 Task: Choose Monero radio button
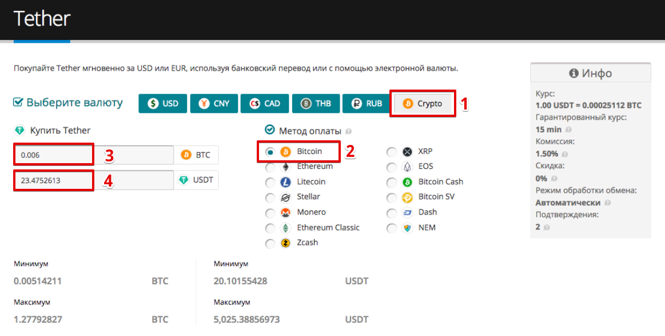click(270, 213)
